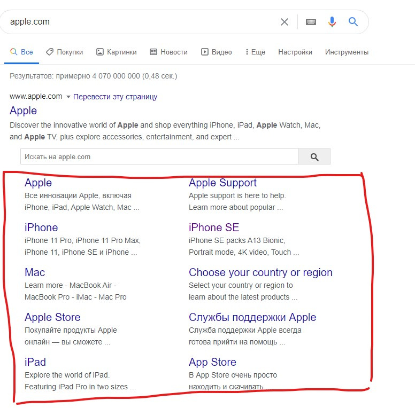Click the 'Покупайте продукты Apple' description
The width and height of the screenshot is (415, 408).
[x=71, y=331]
